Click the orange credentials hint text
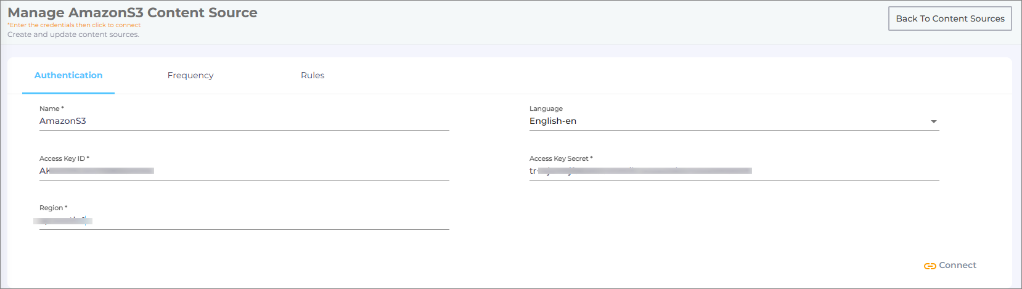1022x289 pixels. [x=74, y=25]
